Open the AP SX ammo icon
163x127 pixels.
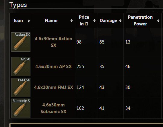[21, 67]
